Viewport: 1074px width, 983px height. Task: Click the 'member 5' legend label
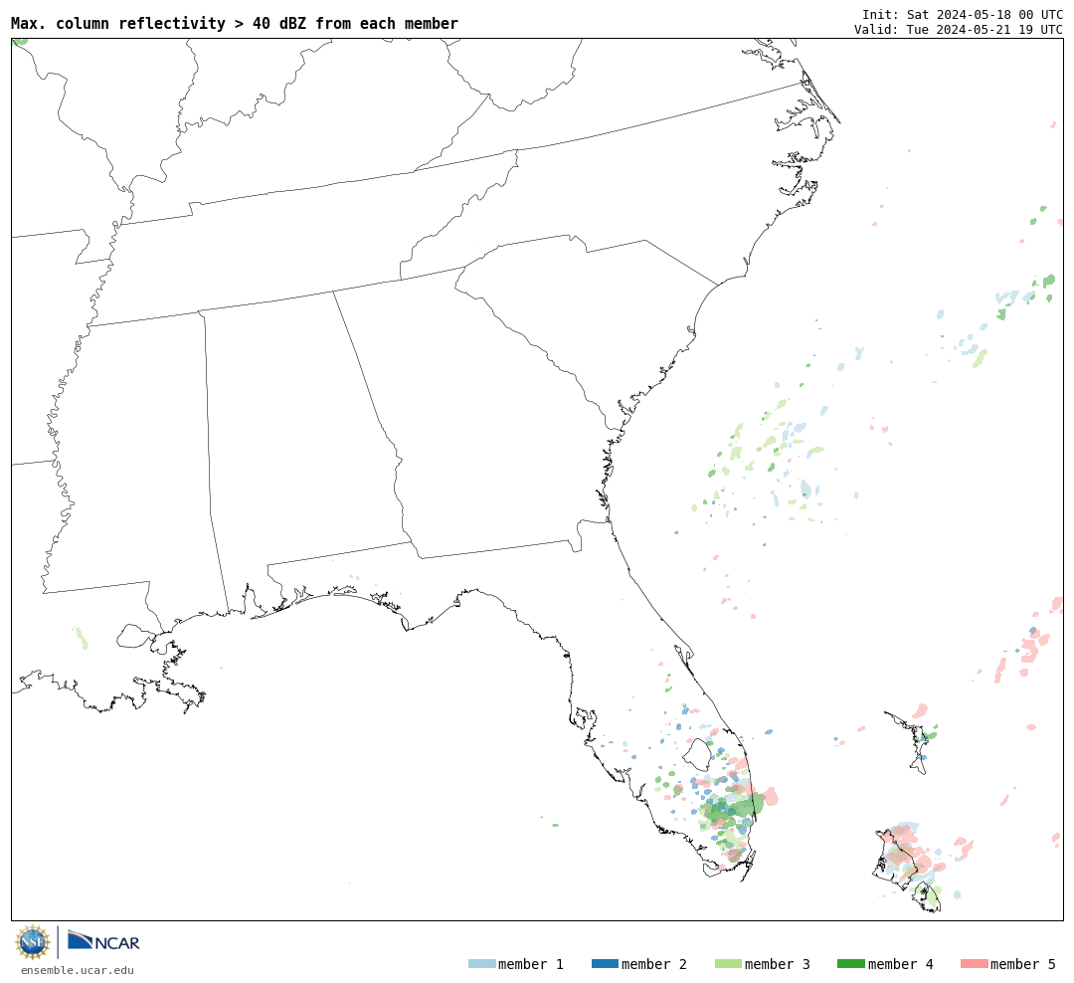(1023, 964)
